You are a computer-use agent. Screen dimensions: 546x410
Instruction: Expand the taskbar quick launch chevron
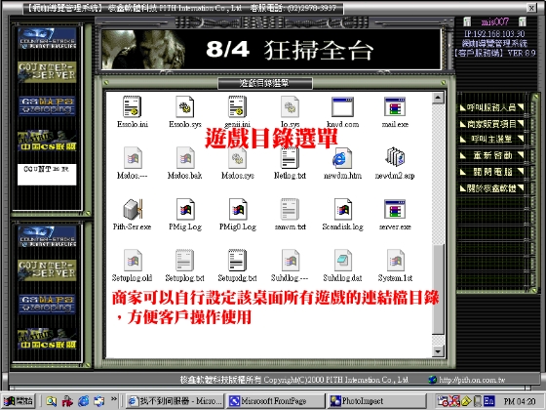(114, 399)
